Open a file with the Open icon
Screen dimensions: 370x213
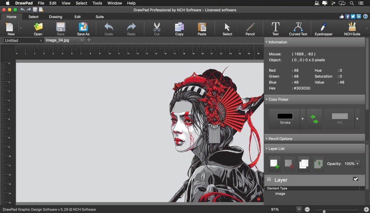click(x=38, y=29)
